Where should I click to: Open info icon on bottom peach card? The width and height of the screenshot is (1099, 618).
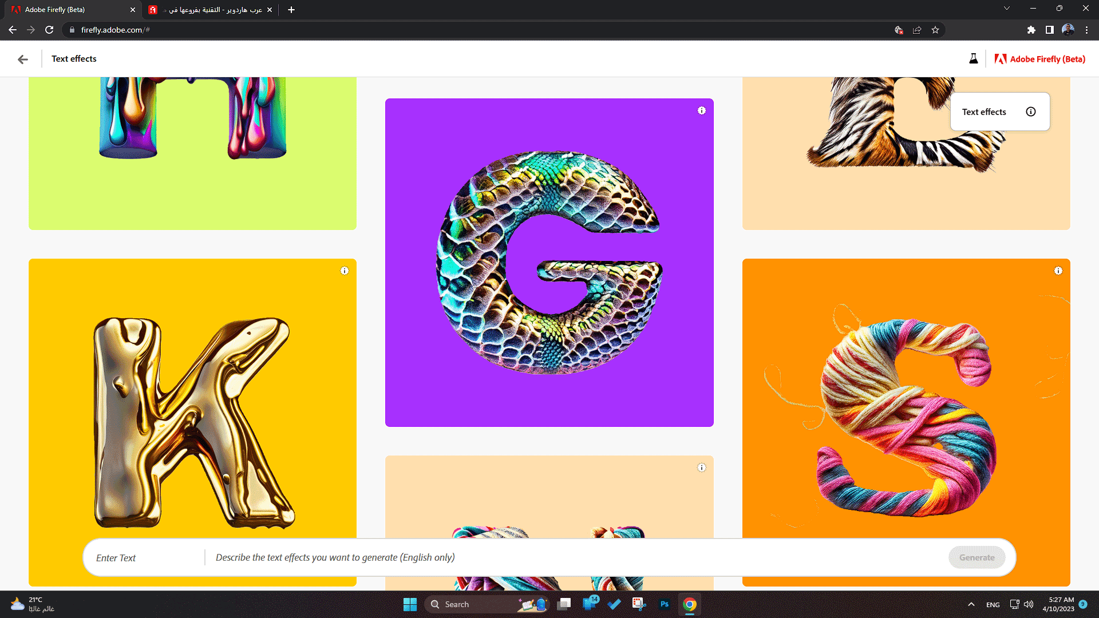tap(702, 468)
